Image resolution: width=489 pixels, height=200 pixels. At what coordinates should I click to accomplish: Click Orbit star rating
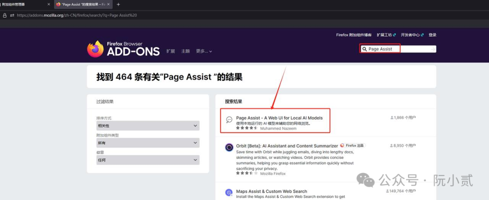coord(247,173)
